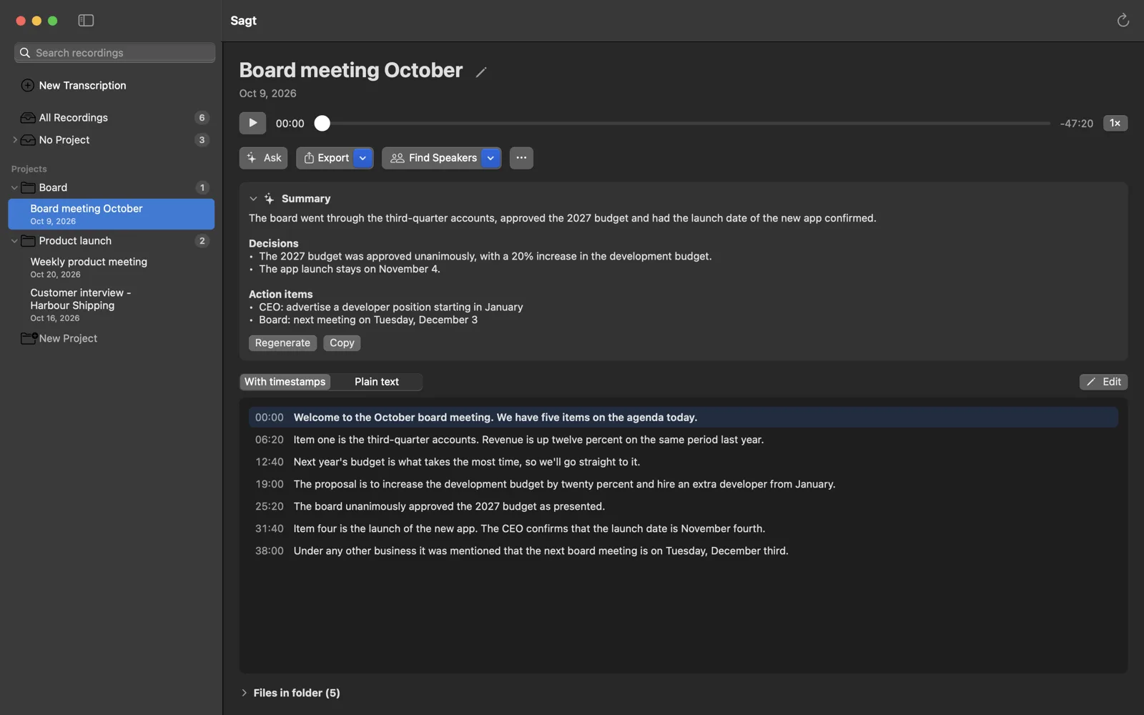This screenshot has height=715, width=1144.
Task: Click the pencil icon beside the title
Action: (x=481, y=71)
